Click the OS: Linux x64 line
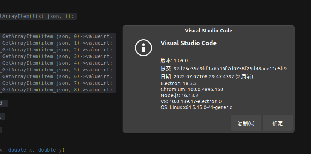The height and width of the screenshot is (154, 311). (x=196, y=107)
